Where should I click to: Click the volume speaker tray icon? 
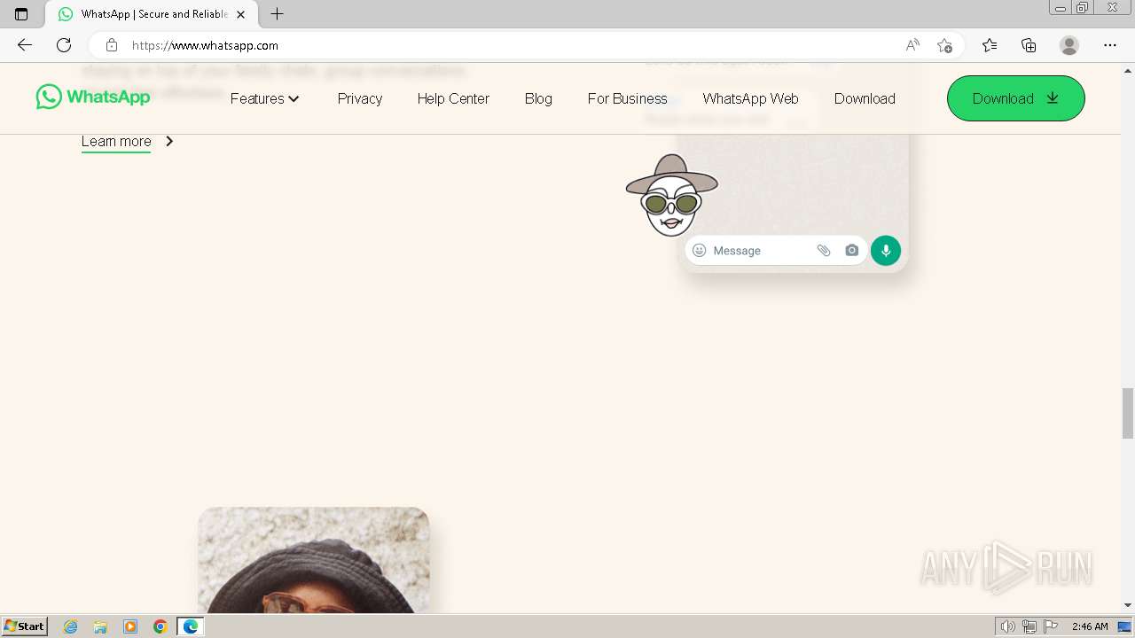point(1007,626)
